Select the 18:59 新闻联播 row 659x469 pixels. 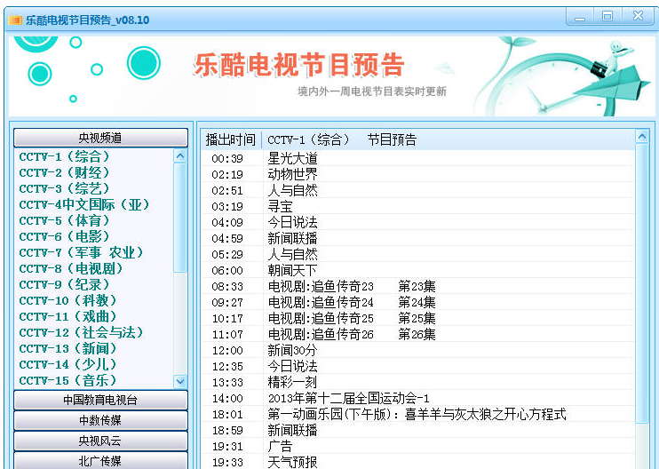[x=417, y=430]
